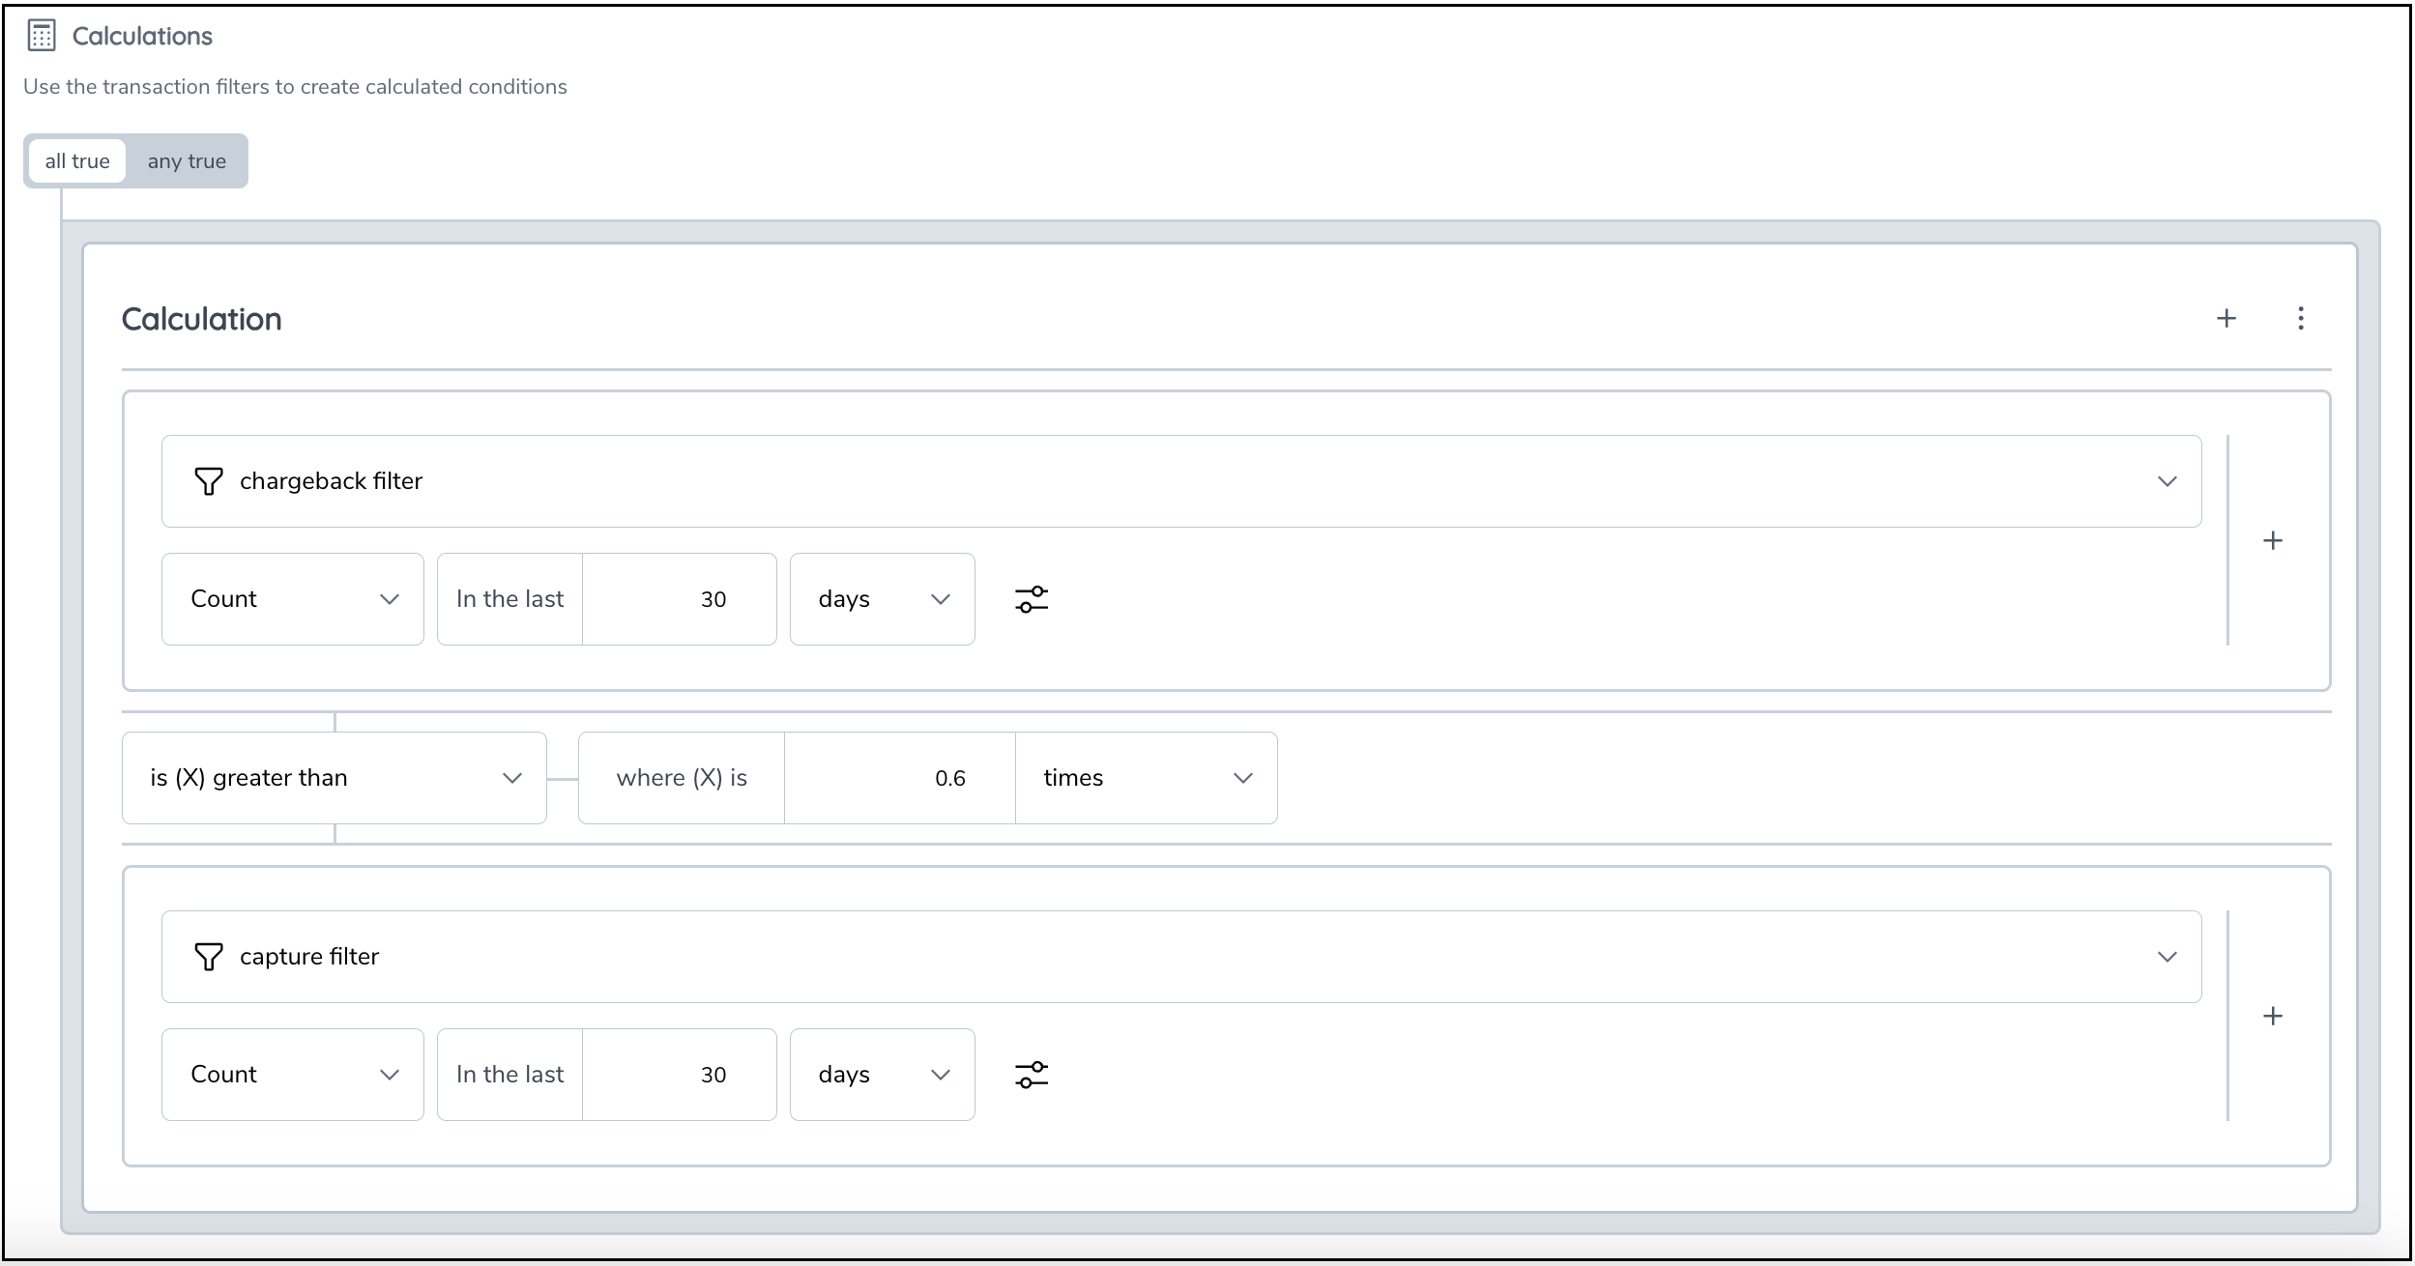Open the "times" unit dropdown
Viewport: 2415px width, 1266px height.
click(x=1146, y=778)
